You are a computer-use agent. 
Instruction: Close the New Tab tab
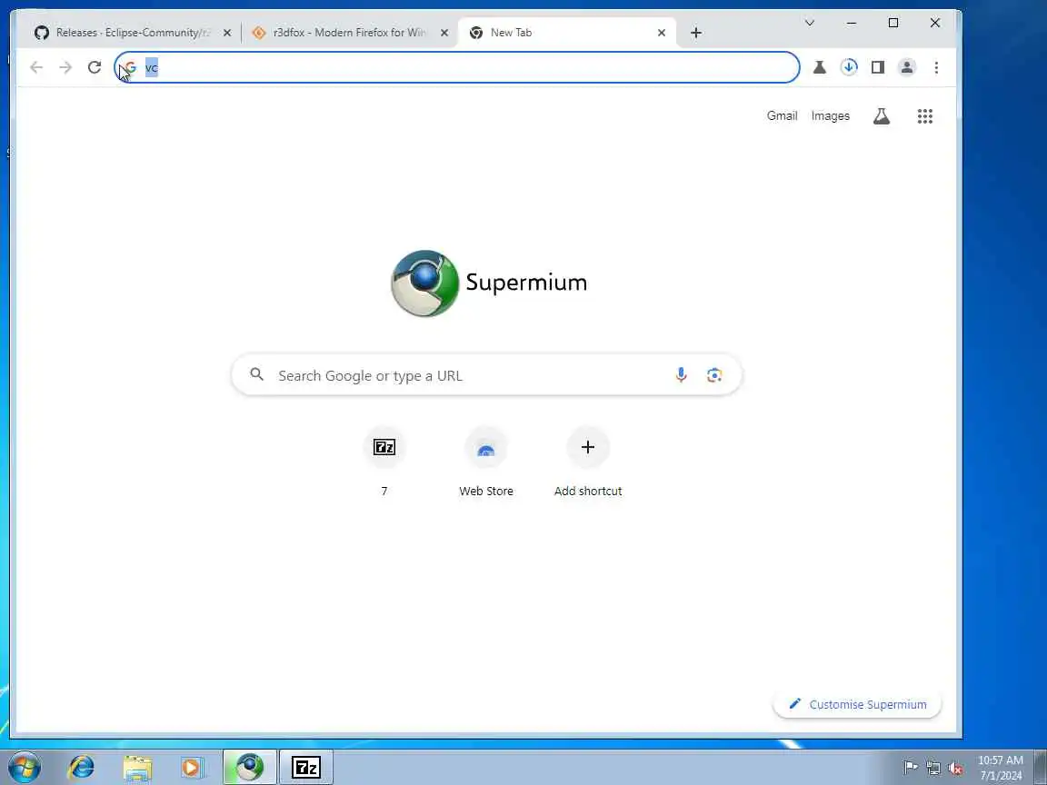pos(661,33)
